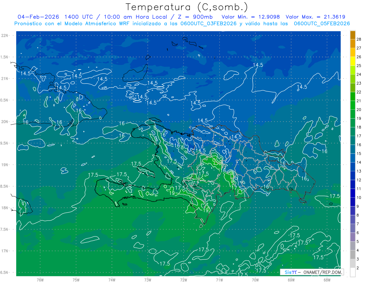Click the "22N" latitude label

[x=5, y=36]
